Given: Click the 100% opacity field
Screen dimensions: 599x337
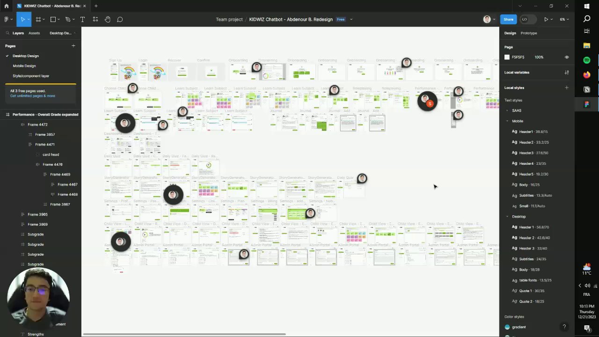Looking at the screenshot, I should pos(539,57).
